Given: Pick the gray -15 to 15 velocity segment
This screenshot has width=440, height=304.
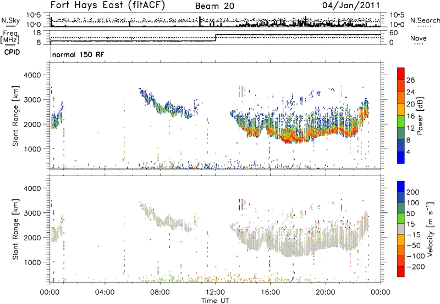Looking at the screenshot, I should coord(401,229).
